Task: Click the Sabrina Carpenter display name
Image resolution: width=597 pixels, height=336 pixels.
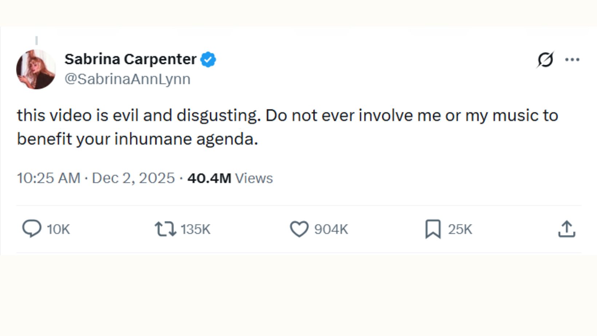Action: click(x=130, y=59)
